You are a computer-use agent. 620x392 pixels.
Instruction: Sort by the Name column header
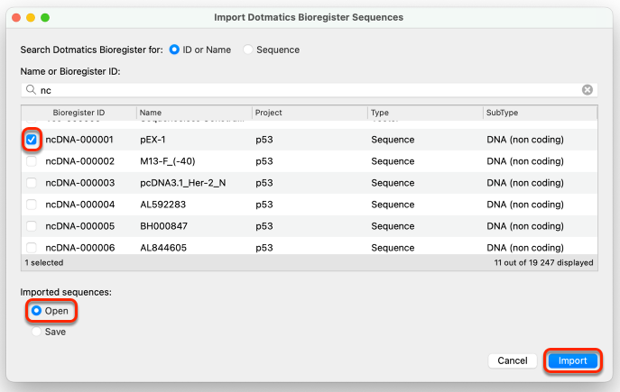pos(194,113)
